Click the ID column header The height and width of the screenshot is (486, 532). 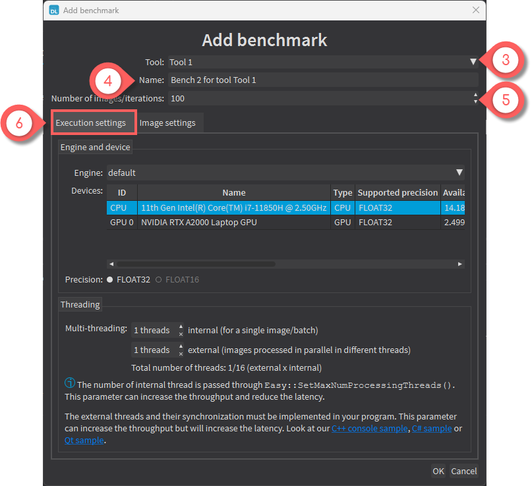click(x=122, y=192)
